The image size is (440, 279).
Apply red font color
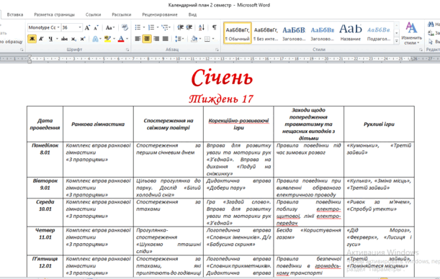(121, 39)
